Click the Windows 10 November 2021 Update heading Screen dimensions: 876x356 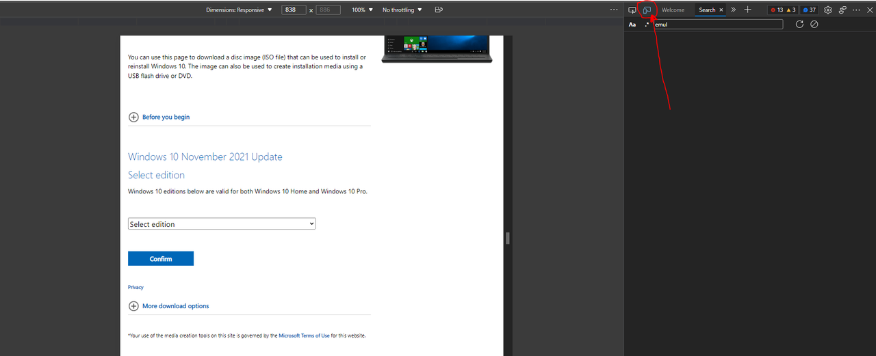tap(205, 156)
